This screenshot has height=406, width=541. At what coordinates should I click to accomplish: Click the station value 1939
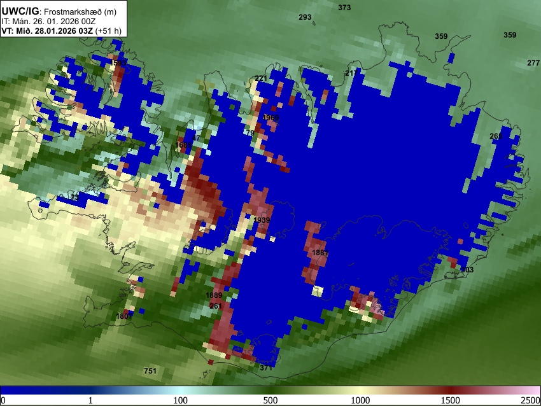click(262, 220)
